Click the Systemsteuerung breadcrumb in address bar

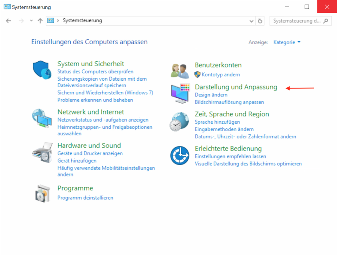point(82,20)
